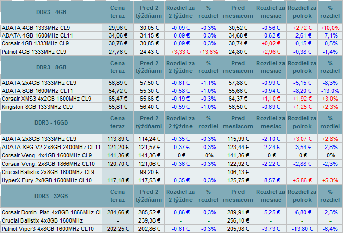Click the red +10,0% half-year value

click(330, 28)
